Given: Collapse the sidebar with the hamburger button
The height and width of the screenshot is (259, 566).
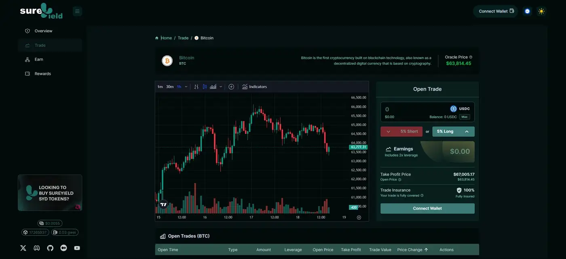Looking at the screenshot, I should [77, 11].
